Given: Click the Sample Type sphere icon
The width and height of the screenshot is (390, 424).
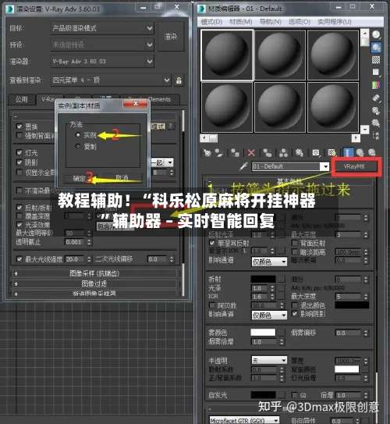Looking at the screenshot, I should [x=376, y=34].
